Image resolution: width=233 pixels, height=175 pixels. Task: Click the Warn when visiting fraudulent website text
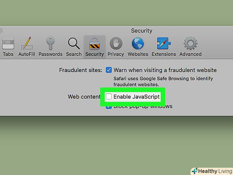[165, 70]
